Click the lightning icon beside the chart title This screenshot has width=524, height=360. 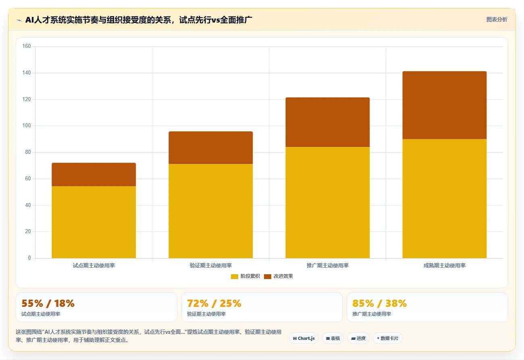pos(19,20)
